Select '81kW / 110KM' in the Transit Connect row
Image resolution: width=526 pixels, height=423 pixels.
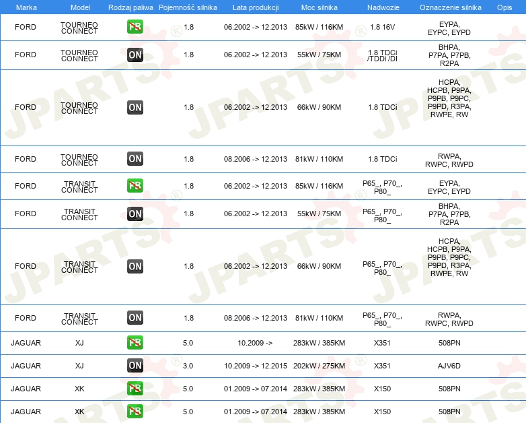[x=319, y=318]
